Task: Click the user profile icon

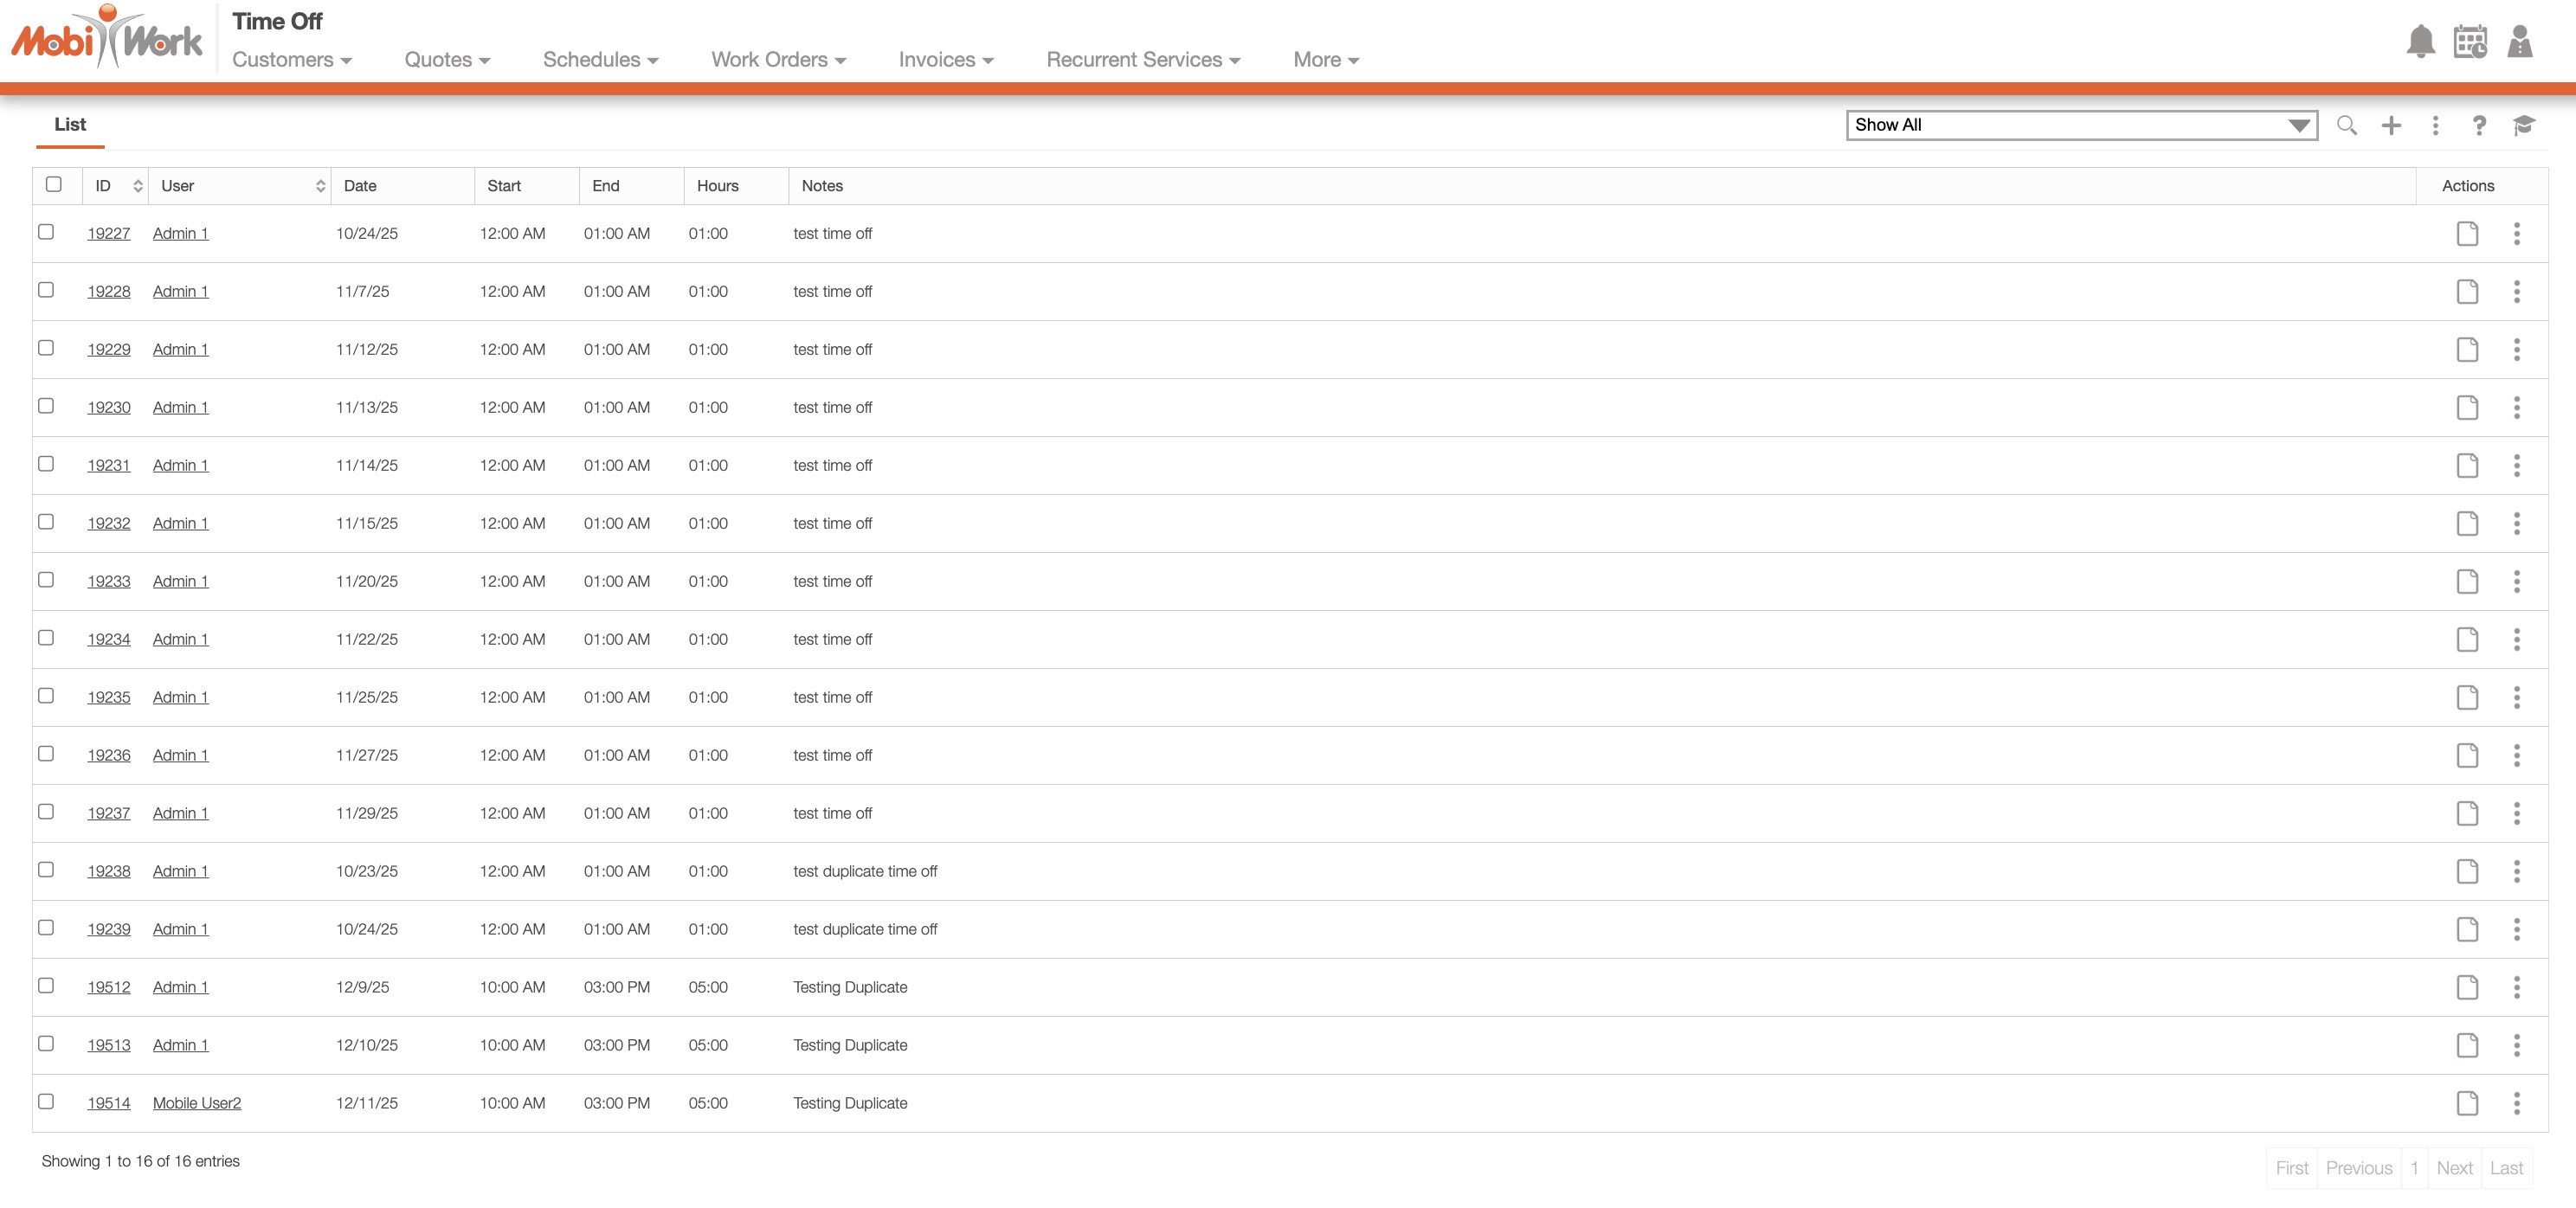Action: [x=2519, y=42]
